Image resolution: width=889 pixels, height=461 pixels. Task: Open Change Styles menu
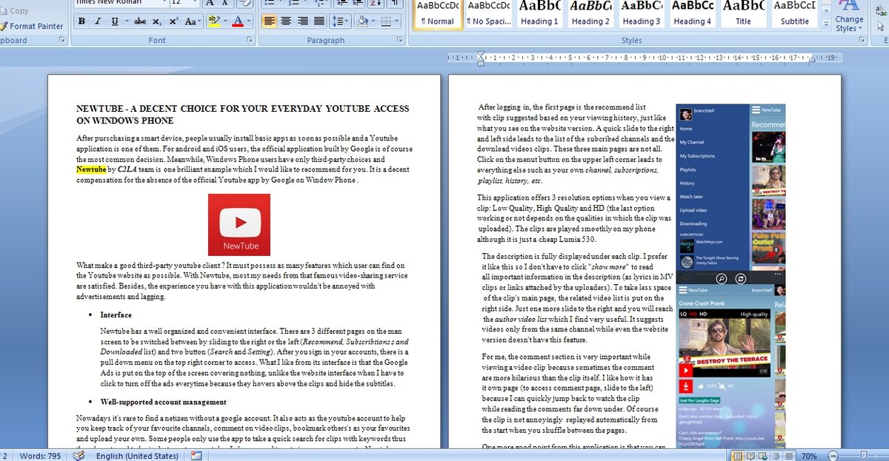(x=849, y=18)
